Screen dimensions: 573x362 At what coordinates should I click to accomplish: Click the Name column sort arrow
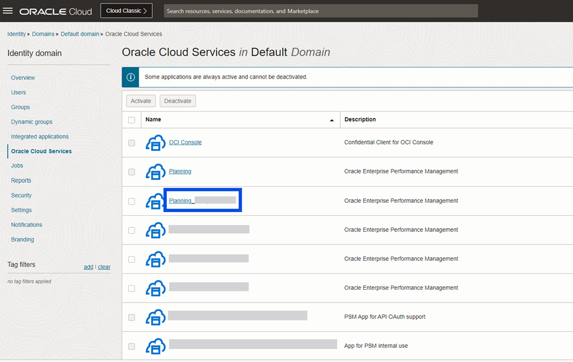coord(331,120)
